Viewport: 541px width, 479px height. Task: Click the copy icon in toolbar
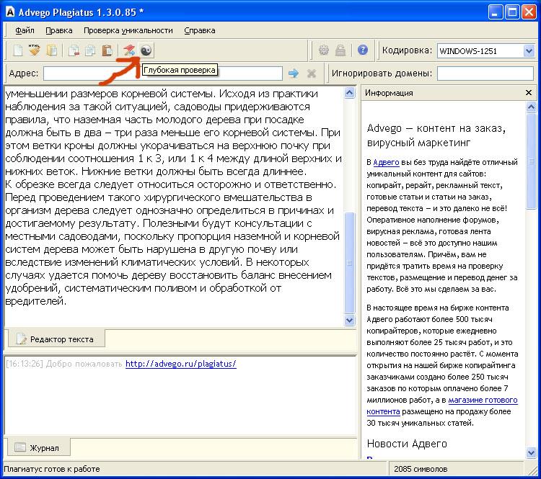(90, 50)
